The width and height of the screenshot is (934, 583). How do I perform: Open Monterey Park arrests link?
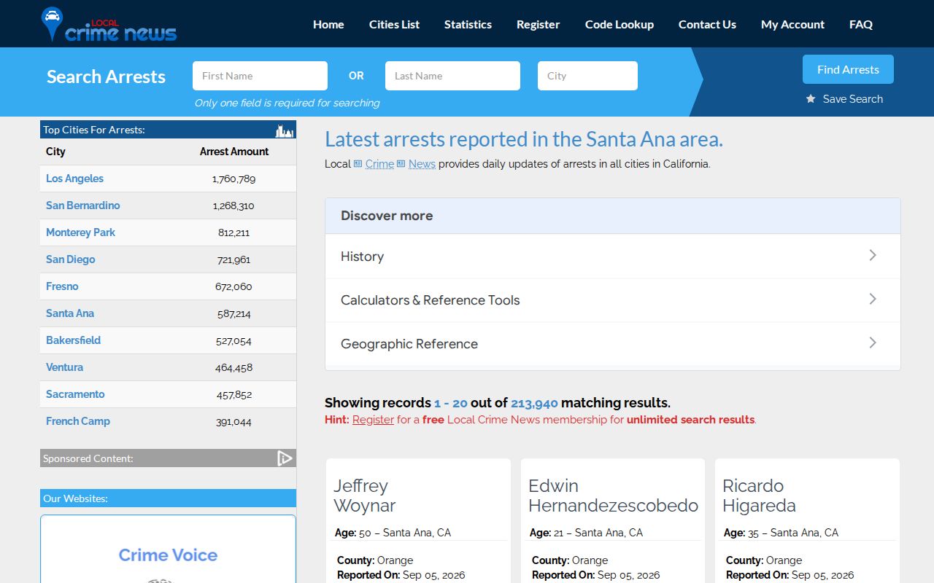pyautogui.click(x=80, y=232)
